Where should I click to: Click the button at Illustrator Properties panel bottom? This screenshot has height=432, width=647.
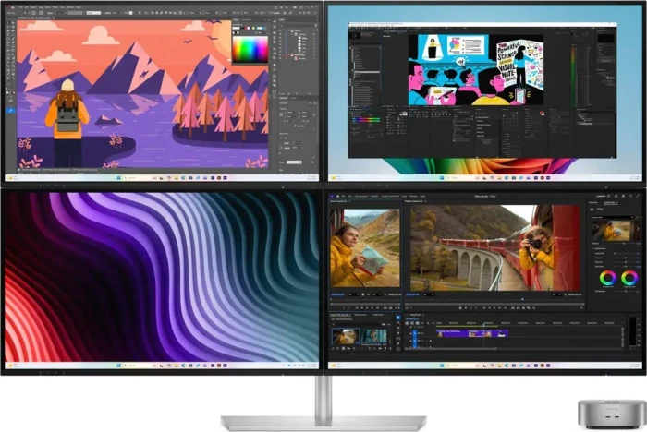294,162
